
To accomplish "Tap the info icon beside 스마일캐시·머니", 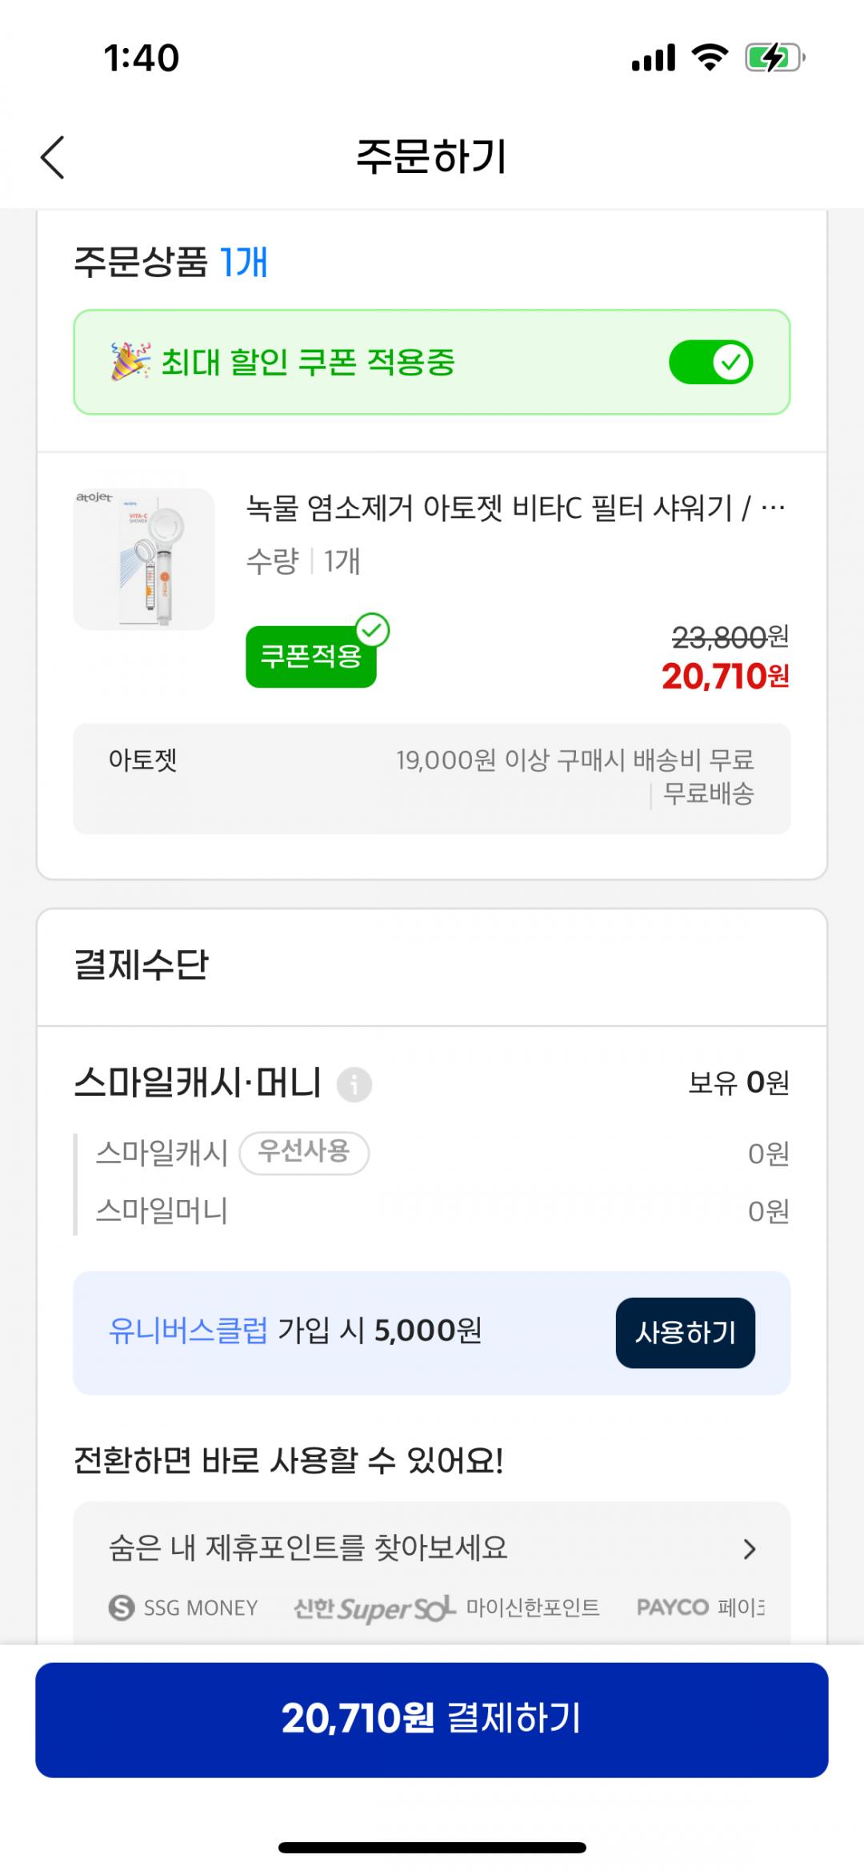I will click(354, 1085).
